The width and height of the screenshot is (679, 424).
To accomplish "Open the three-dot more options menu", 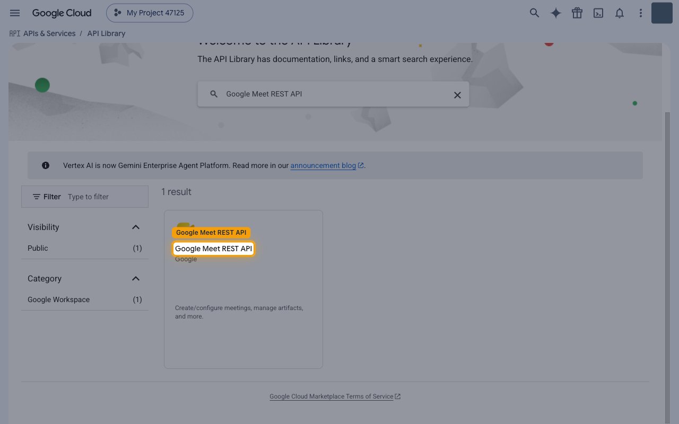I will click(x=641, y=13).
